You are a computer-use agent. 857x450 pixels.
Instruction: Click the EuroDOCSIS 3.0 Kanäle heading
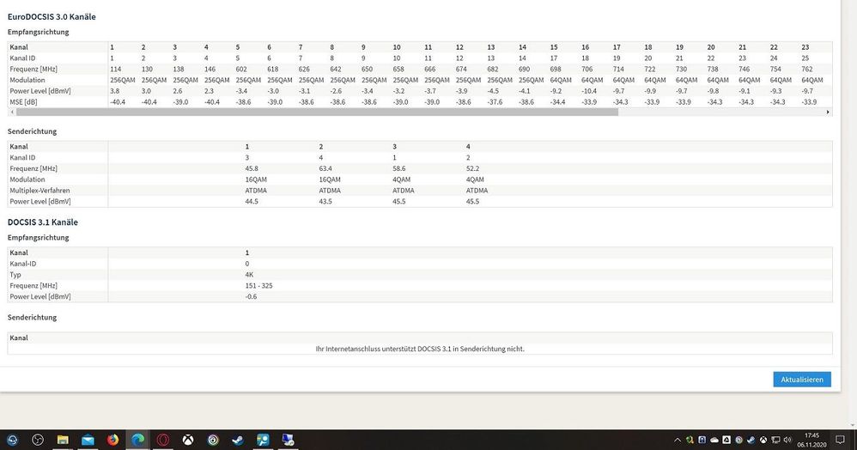pos(52,17)
